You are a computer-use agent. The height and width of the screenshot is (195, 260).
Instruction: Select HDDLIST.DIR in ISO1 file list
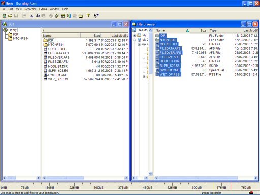(58, 66)
